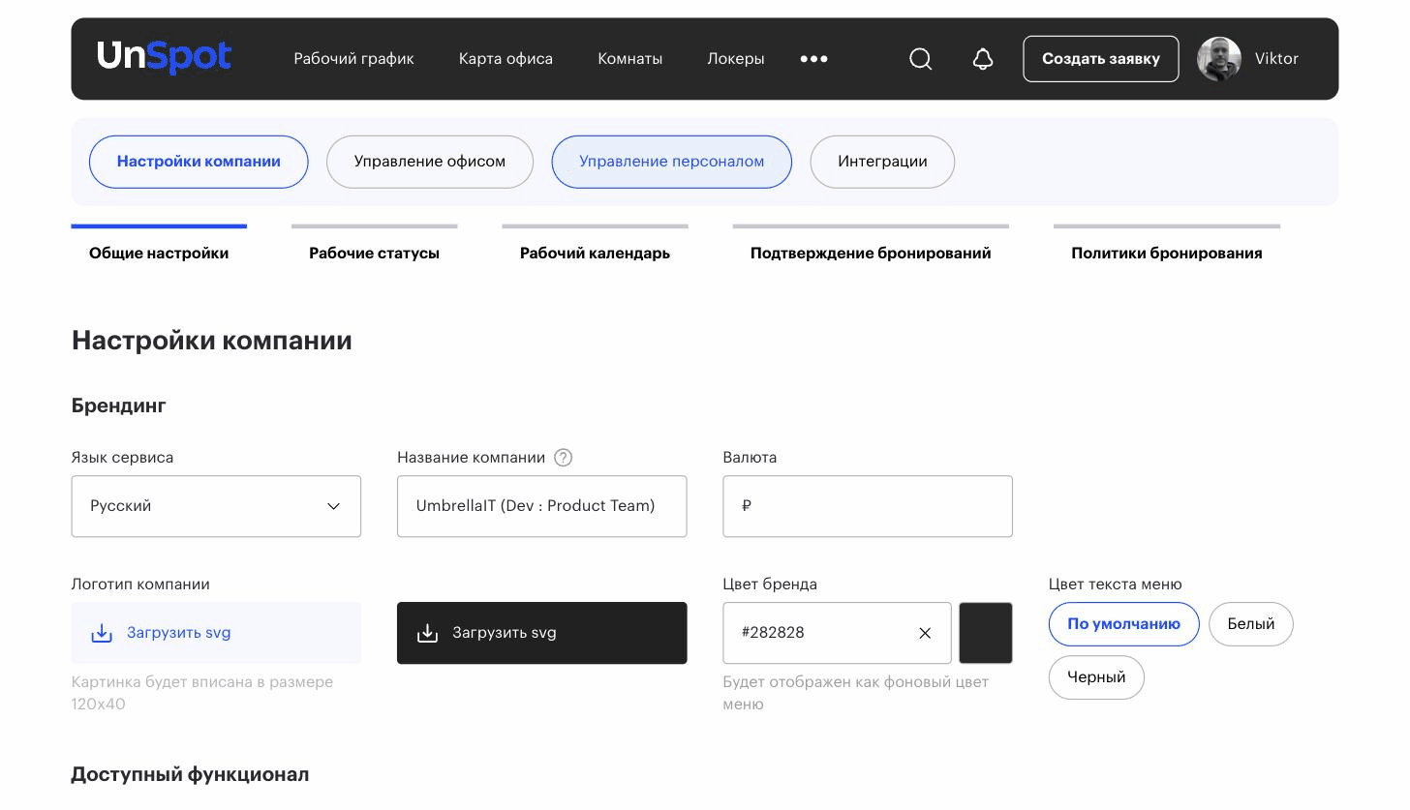Viewport: 1410px width, 810px height.
Task: Open the Интеграции section
Action: [882, 162]
